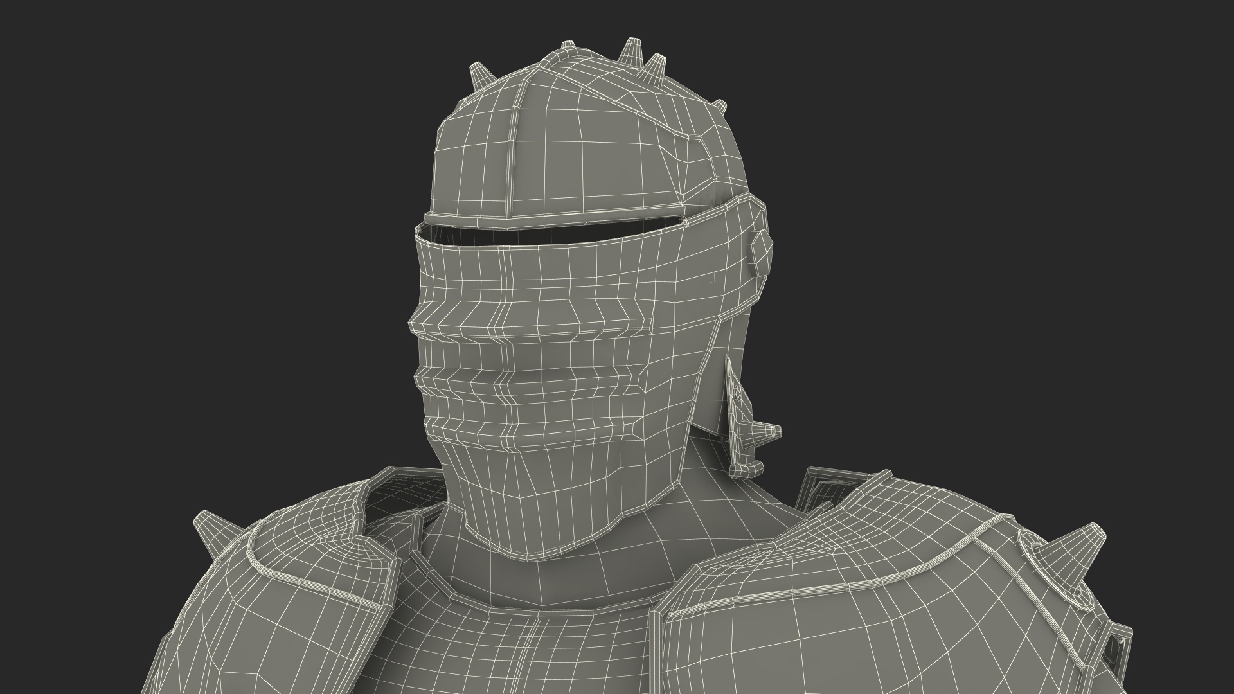Click the dark visor eye slit opening
Viewport: 1234px width, 694px height.
point(546,235)
